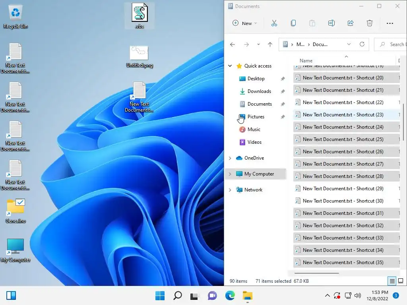Collapse the Quick access tree node
The image size is (407, 305).
[x=230, y=66]
